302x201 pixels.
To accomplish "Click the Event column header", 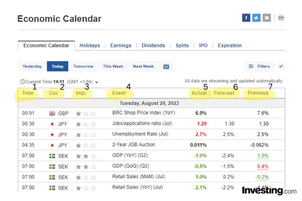I will (x=119, y=93).
